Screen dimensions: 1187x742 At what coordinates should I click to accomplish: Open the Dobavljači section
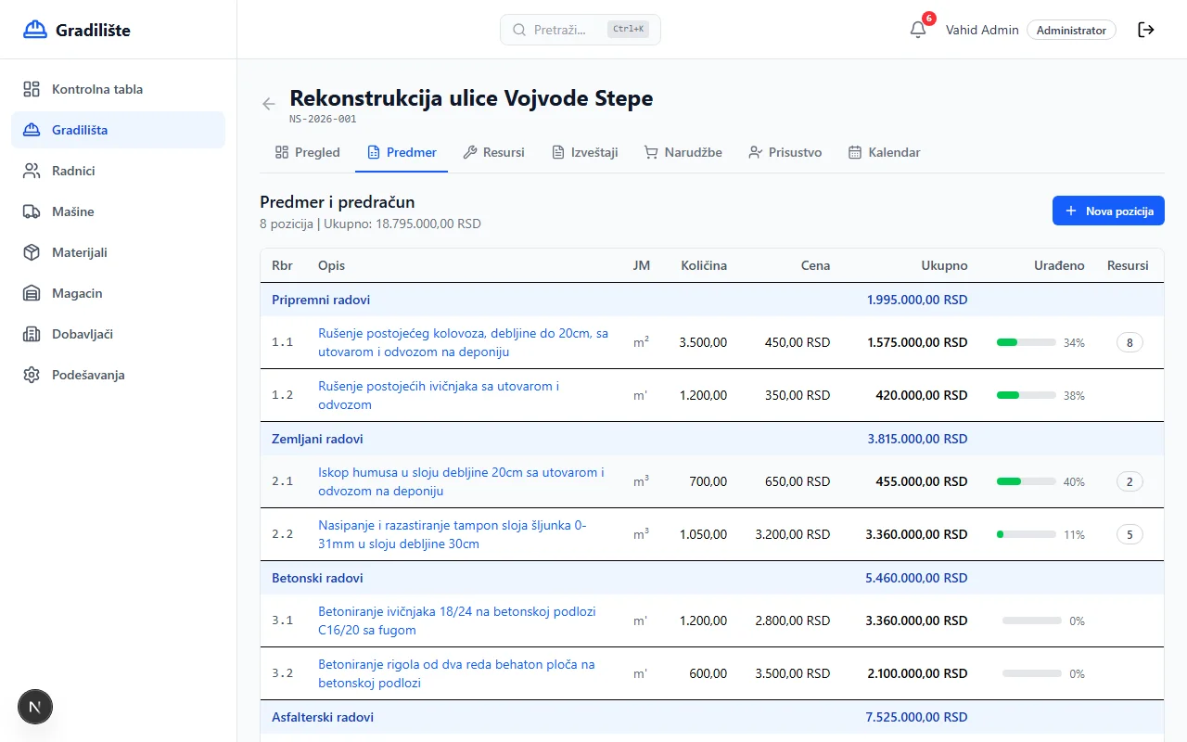[83, 334]
